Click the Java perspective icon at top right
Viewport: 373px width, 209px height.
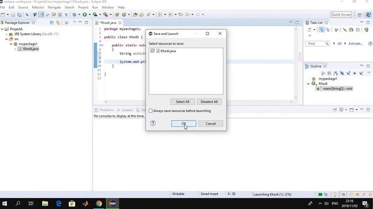tap(368, 15)
